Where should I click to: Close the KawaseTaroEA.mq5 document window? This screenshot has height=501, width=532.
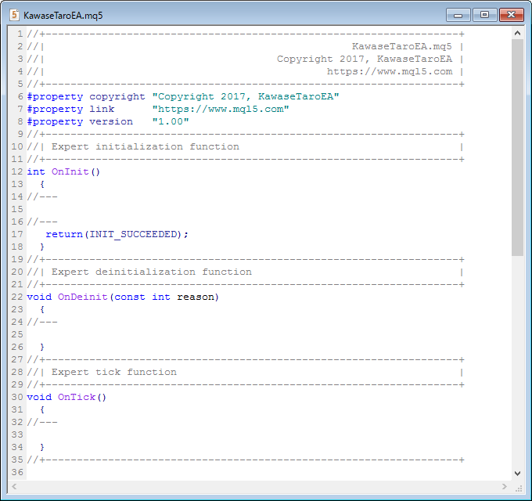512,15
